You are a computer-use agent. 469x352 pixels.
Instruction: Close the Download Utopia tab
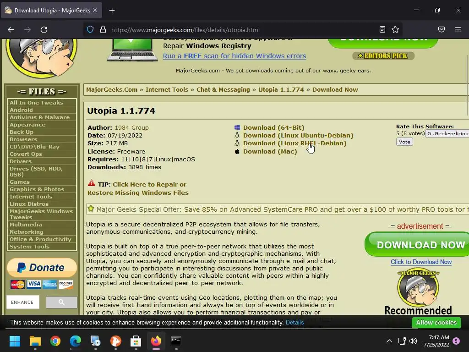95,10
